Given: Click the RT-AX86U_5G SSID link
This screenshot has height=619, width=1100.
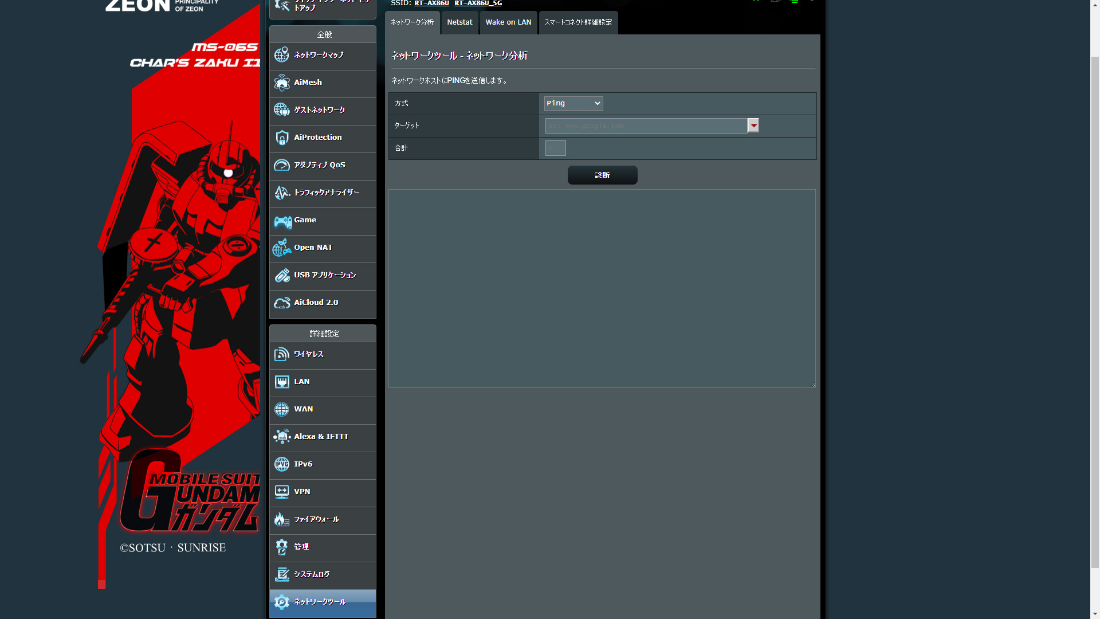Looking at the screenshot, I should point(478,3).
